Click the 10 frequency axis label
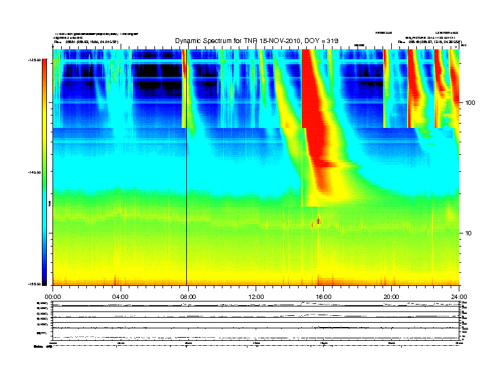 [469, 233]
